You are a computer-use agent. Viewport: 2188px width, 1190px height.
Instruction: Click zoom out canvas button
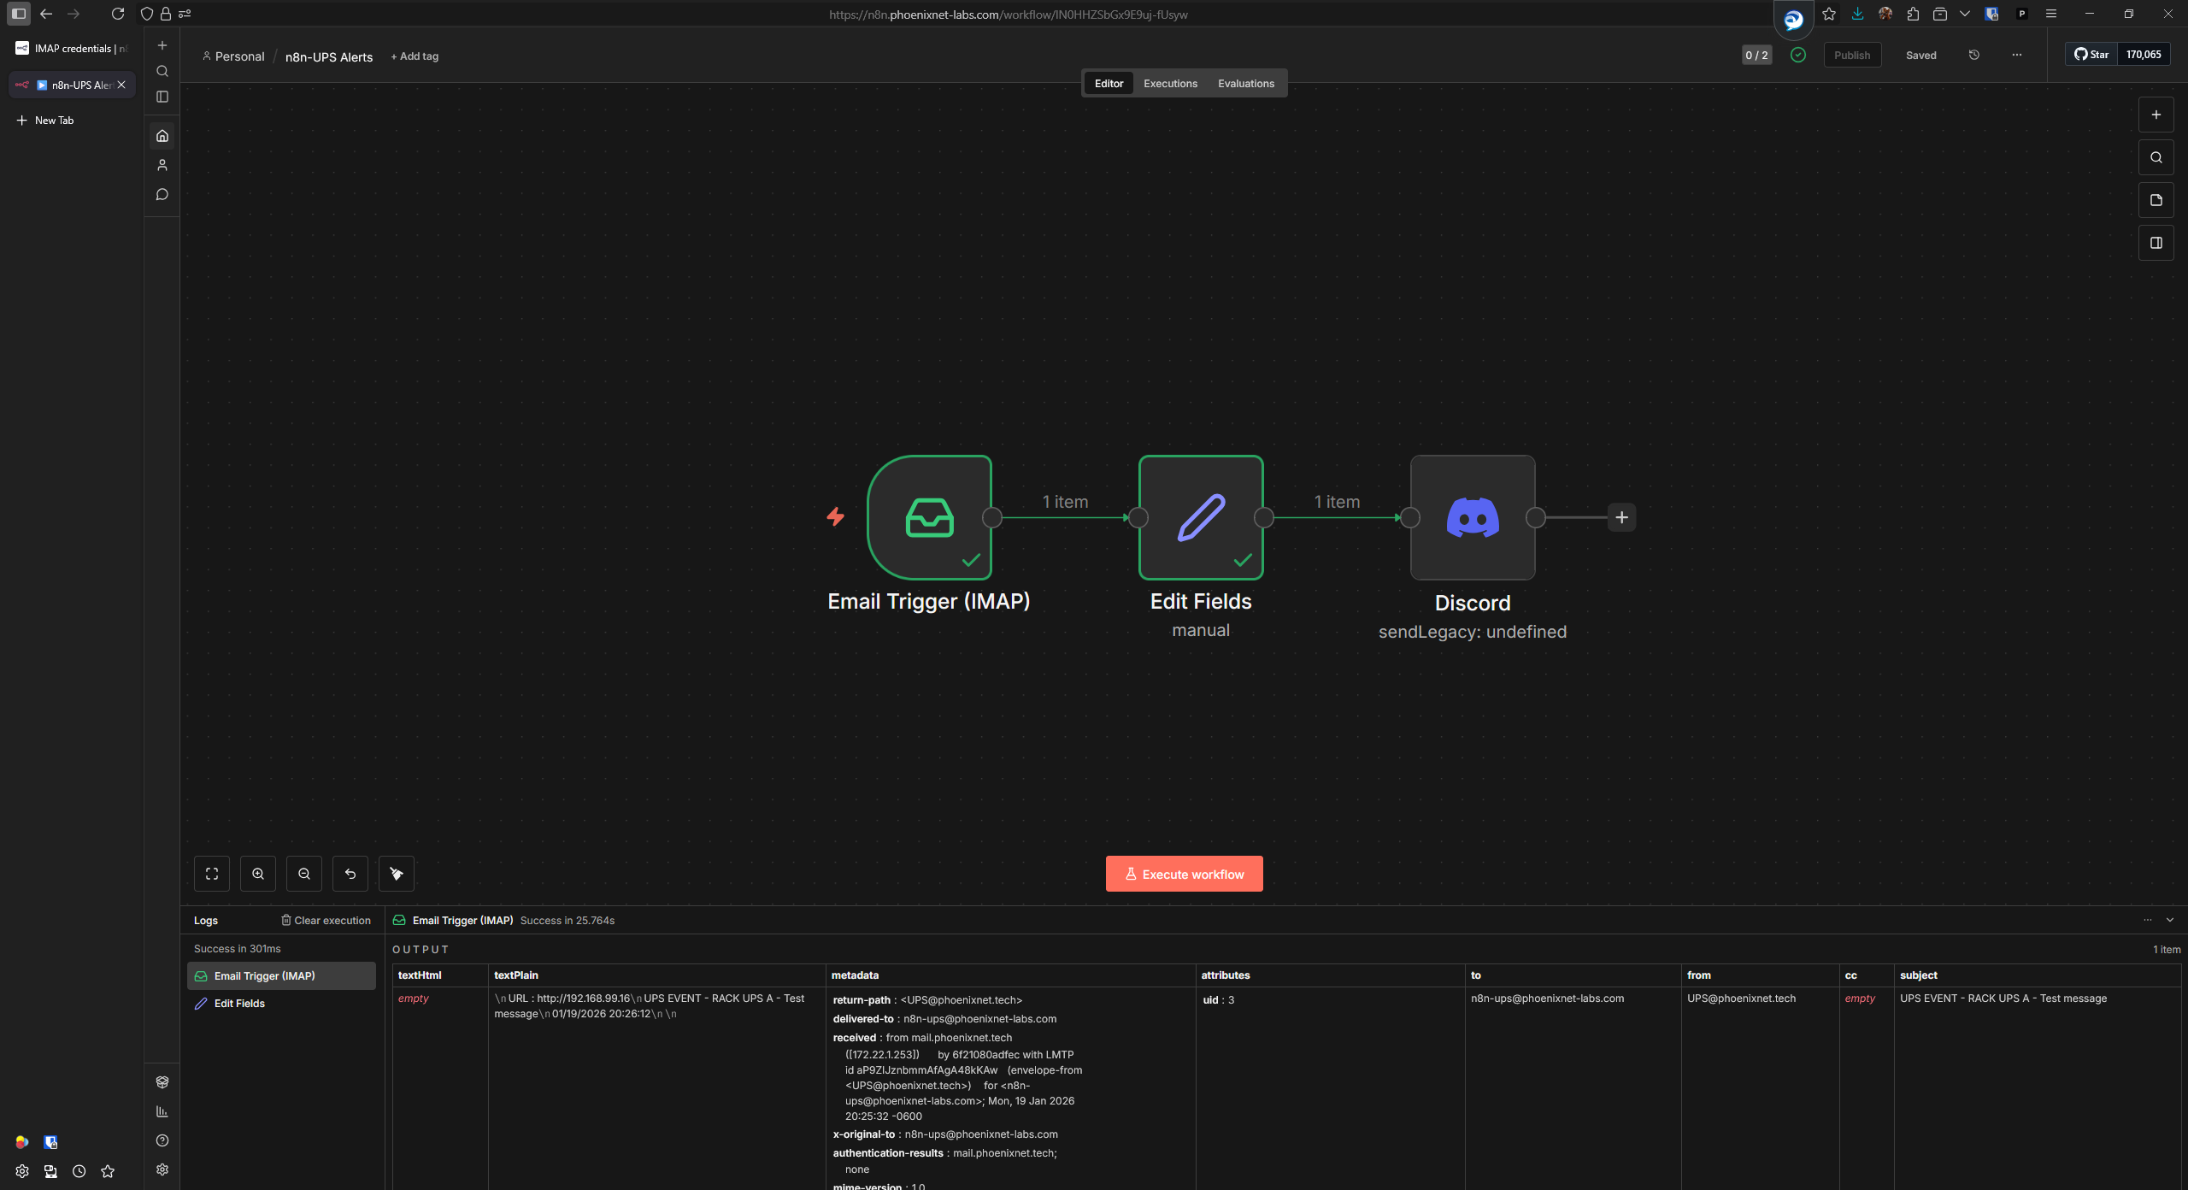coord(304,874)
